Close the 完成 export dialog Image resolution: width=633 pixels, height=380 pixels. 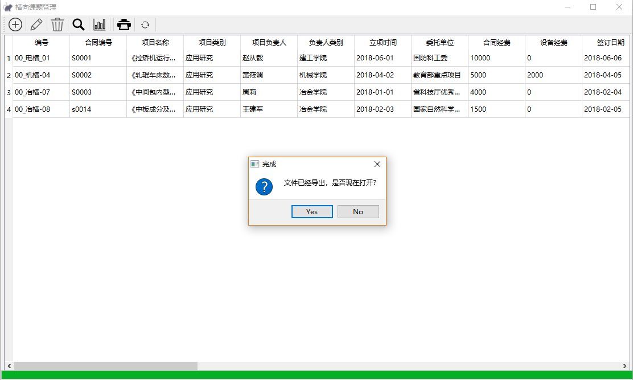point(377,164)
